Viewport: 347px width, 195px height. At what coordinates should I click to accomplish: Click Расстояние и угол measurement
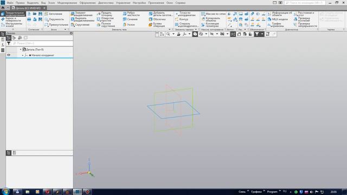click(x=304, y=14)
